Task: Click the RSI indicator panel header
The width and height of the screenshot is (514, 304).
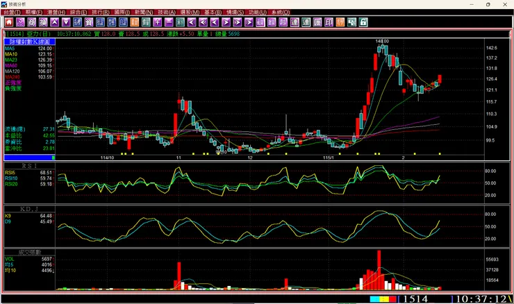Action: (28, 166)
